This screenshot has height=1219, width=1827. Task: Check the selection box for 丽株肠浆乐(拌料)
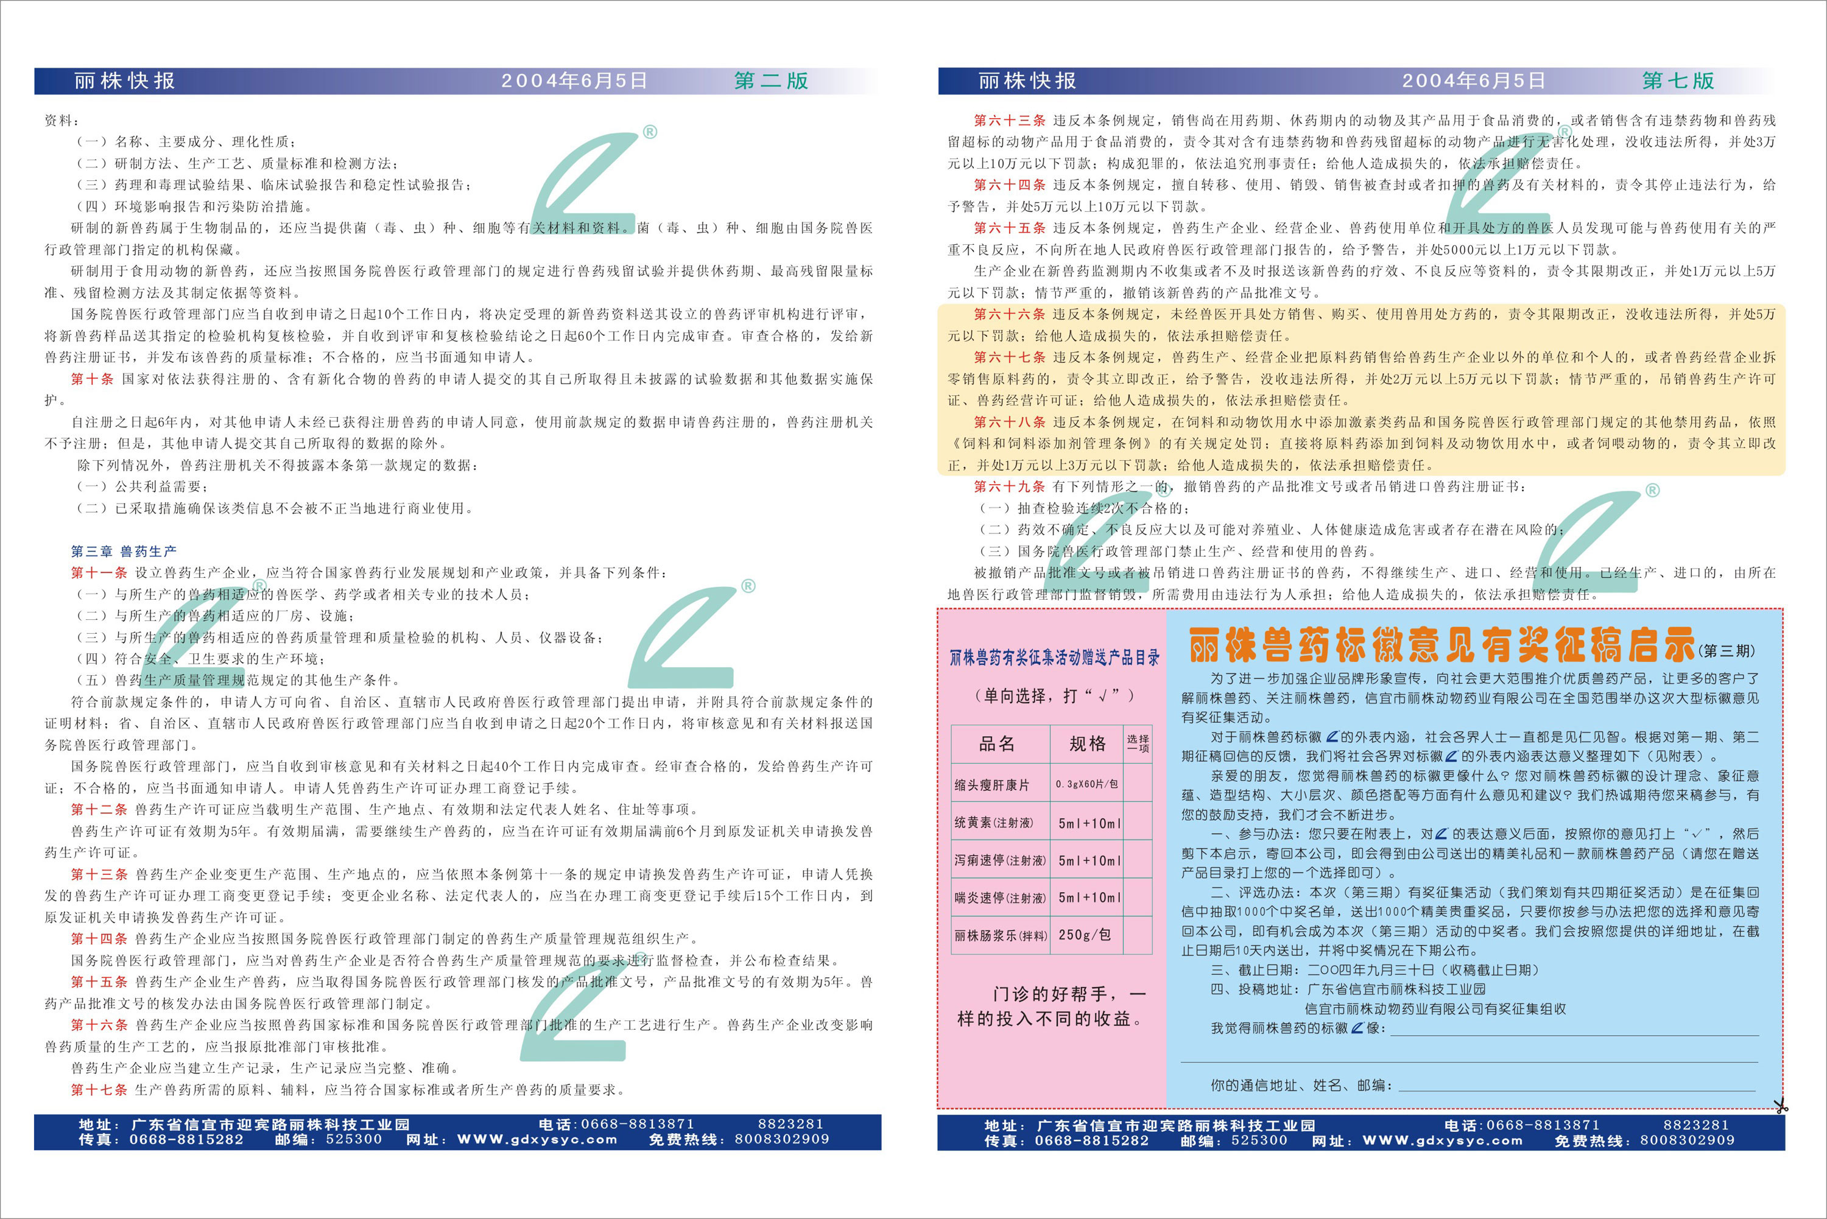[x=1138, y=935]
